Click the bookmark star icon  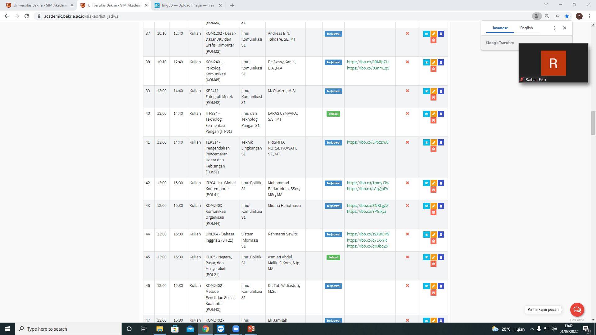click(x=567, y=16)
